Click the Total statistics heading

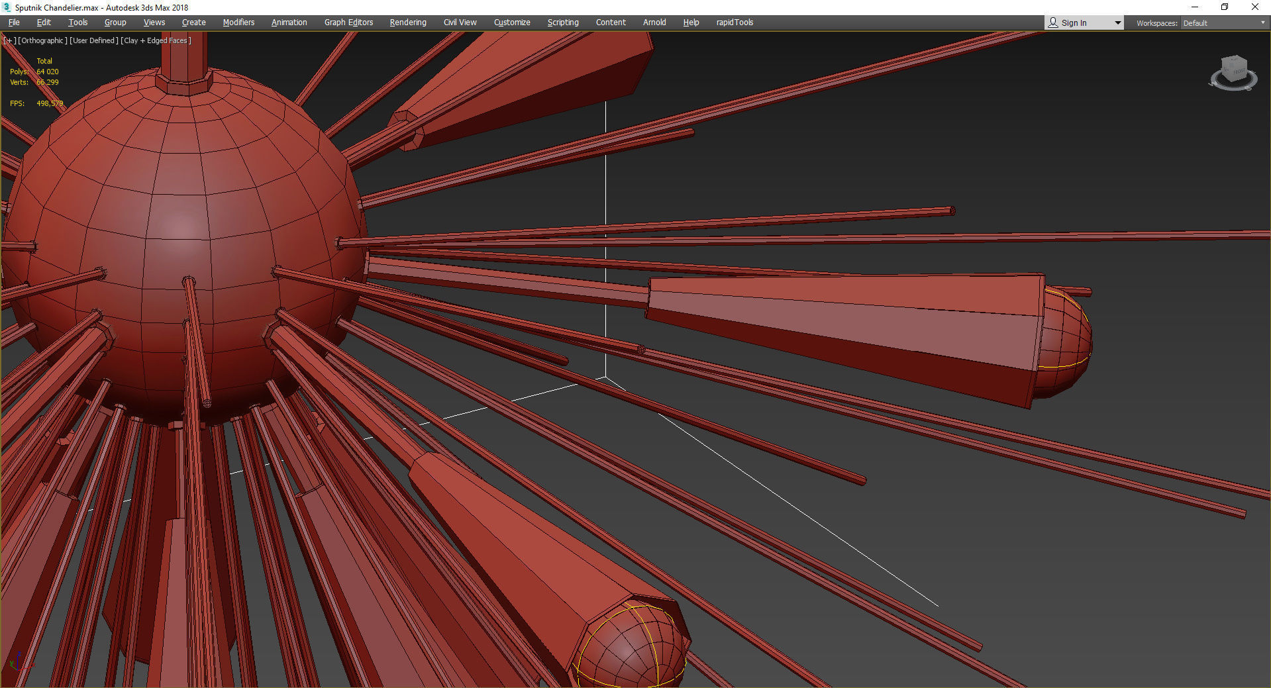pyautogui.click(x=44, y=61)
